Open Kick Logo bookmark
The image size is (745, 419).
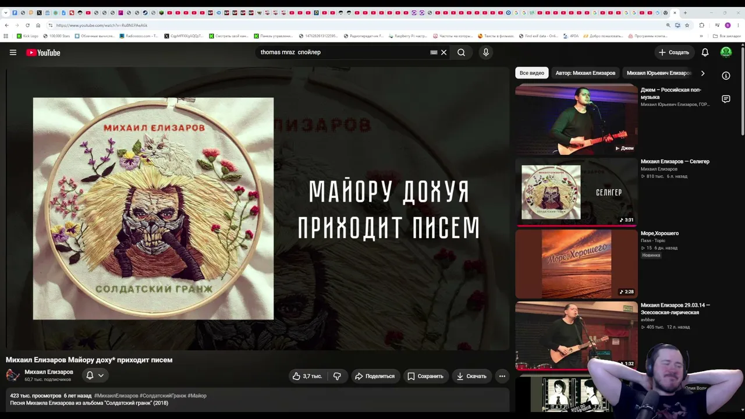click(x=27, y=36)
